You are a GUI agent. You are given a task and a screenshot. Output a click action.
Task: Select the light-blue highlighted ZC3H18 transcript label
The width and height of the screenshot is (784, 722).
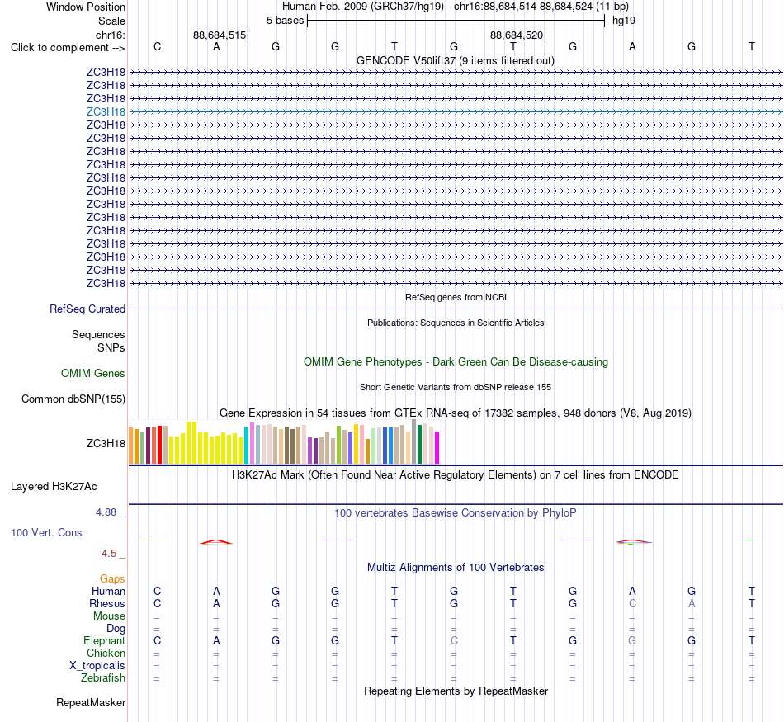(x=106, y=111)
